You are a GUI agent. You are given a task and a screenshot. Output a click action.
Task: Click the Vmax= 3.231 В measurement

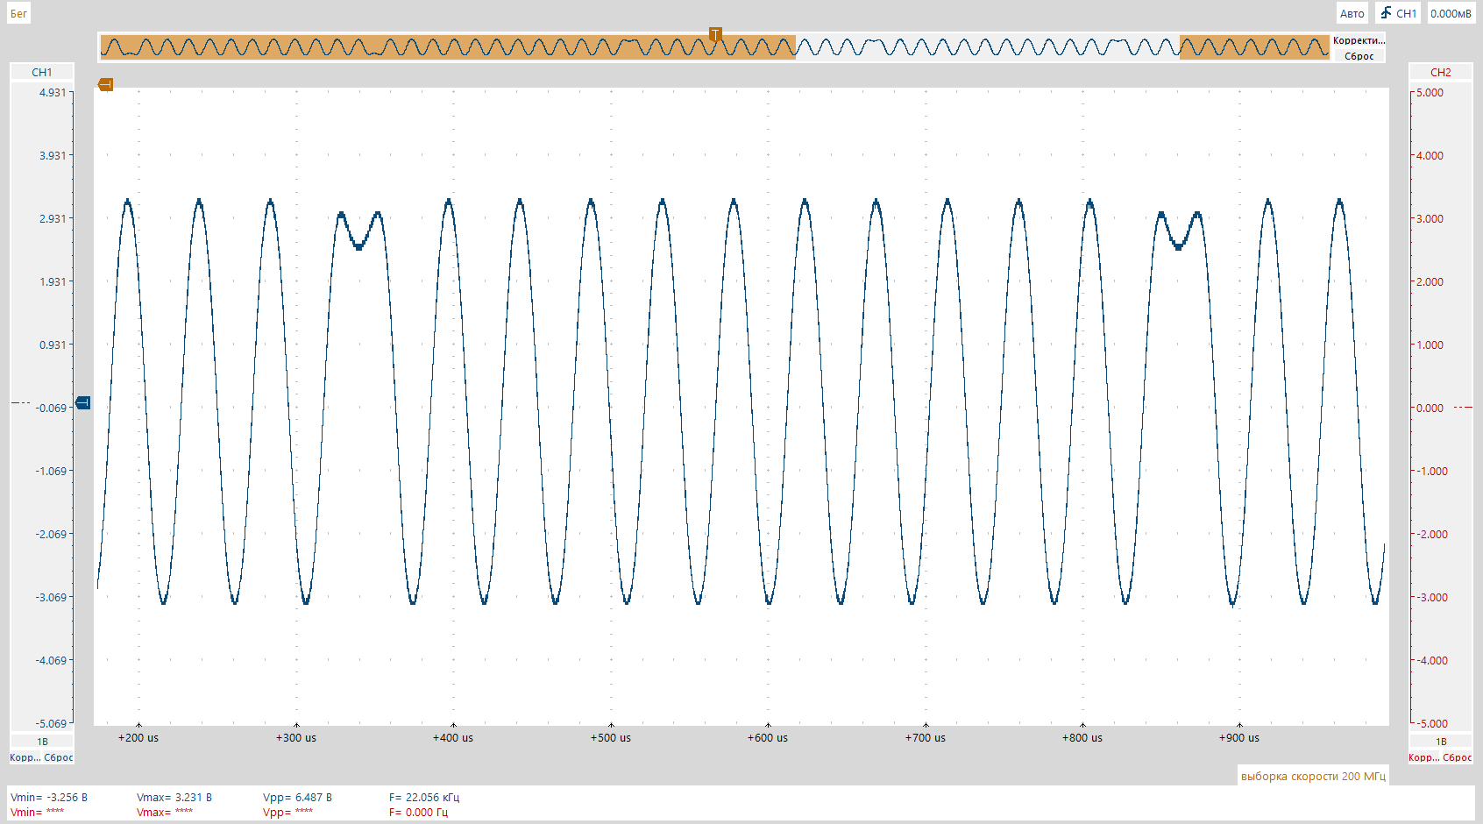[174, 798]
